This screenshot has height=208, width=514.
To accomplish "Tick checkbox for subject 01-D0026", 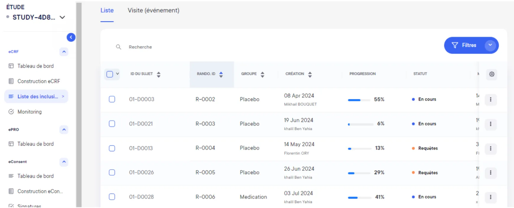I will (112, 173).
